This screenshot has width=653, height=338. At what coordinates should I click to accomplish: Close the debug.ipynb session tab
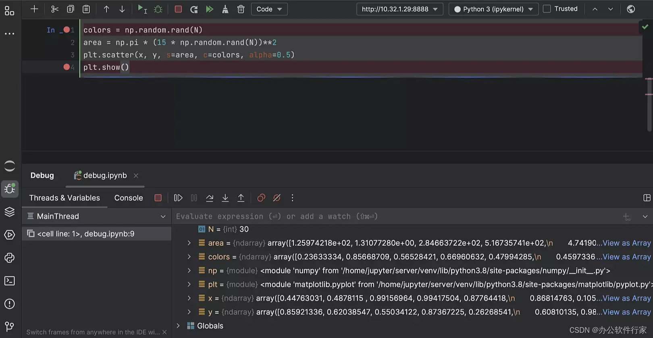point(136,175)
